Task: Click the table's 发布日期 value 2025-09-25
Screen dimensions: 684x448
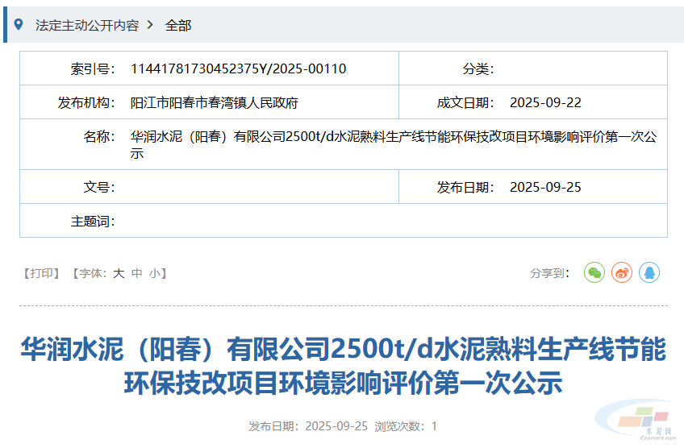Action: tap(545, 188)
